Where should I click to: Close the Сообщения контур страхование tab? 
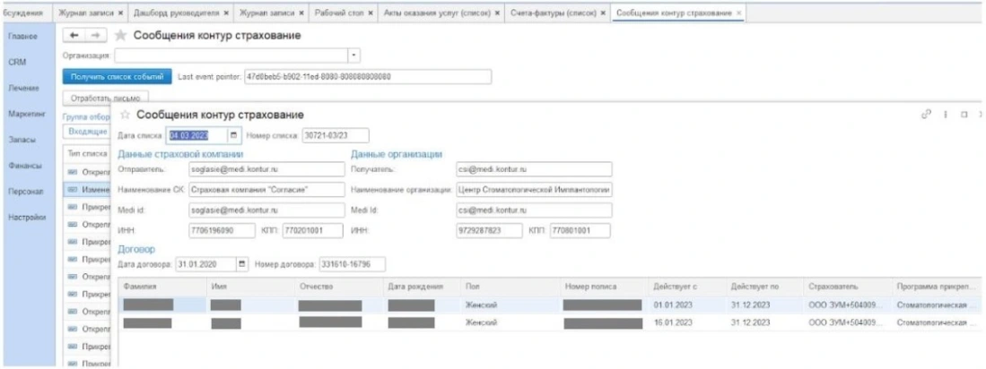(738, 13)
